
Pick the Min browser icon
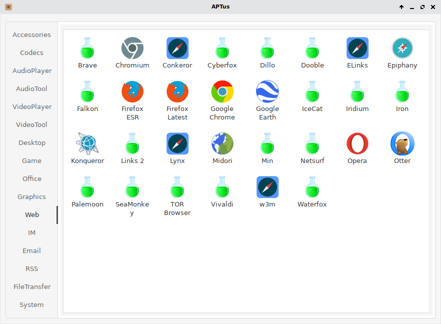coord(267,143)
